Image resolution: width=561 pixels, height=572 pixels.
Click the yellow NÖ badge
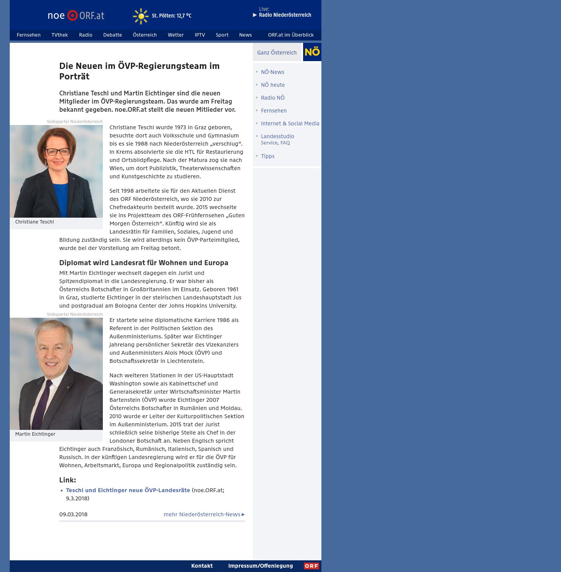pyautogui.click(x=312, y=52)
